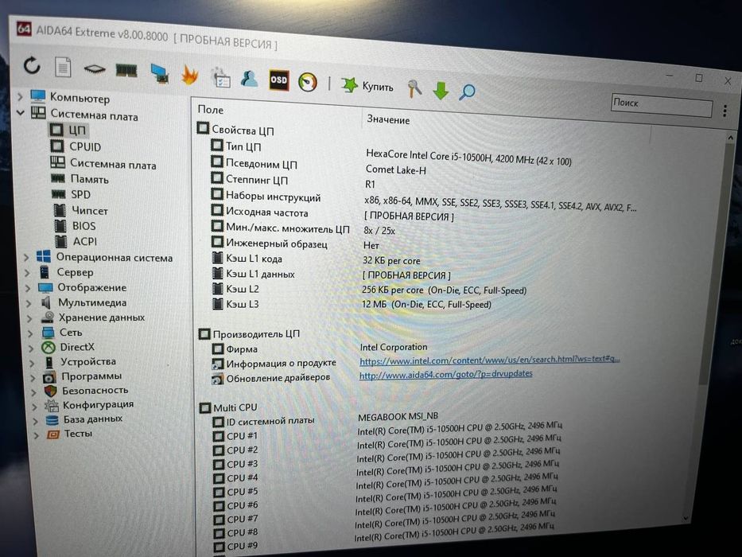Viewport: 742px width, 557px height.
Task: Click the AIDA64 title bar icon
Action: pos(24,29)
